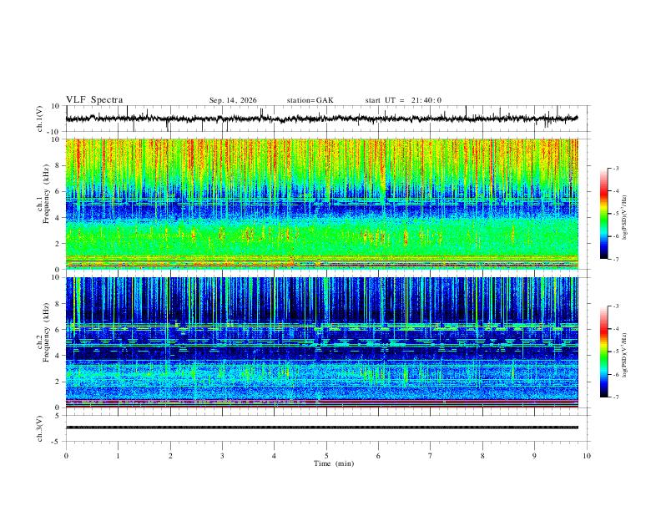Click the ch.1(V) waveform trace
Screen dimensions: 661x511
(321, 119)
